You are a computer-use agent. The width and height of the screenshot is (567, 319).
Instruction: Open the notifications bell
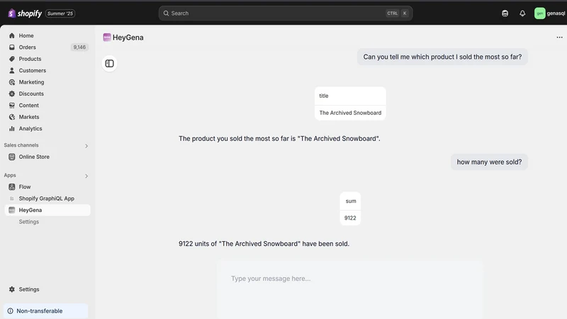tap(522, 13)
